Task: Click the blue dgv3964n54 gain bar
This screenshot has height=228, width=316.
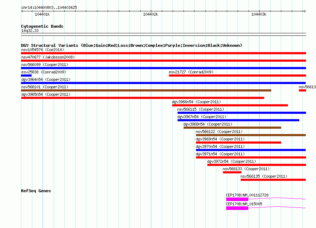Action: (163, 83)
